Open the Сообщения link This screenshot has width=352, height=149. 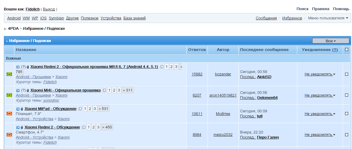pos(266,18)
